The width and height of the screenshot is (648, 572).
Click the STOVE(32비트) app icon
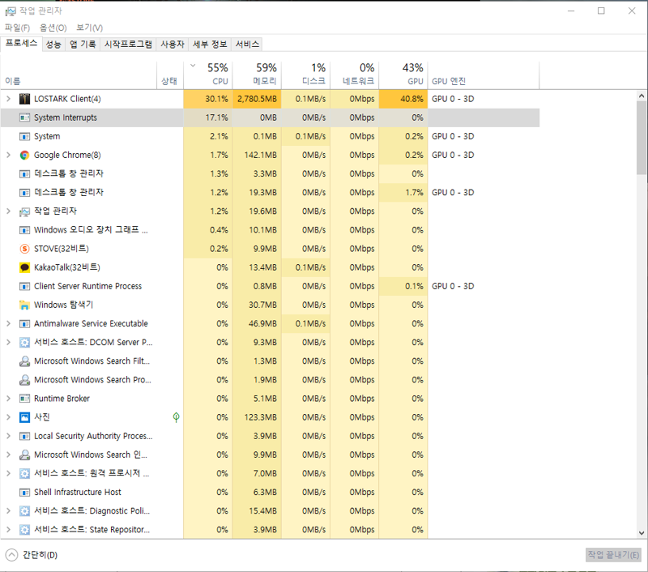pos(25,249)
